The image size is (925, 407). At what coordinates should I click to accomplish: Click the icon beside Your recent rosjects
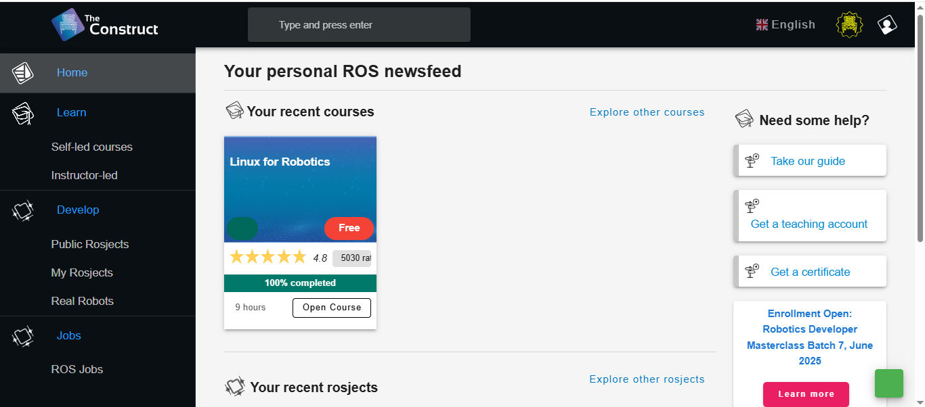(234, 387)
